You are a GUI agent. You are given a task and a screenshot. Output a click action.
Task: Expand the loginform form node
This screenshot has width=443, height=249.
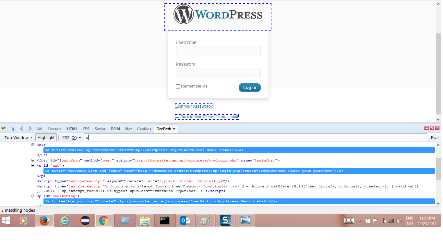[x=33, y=160]
